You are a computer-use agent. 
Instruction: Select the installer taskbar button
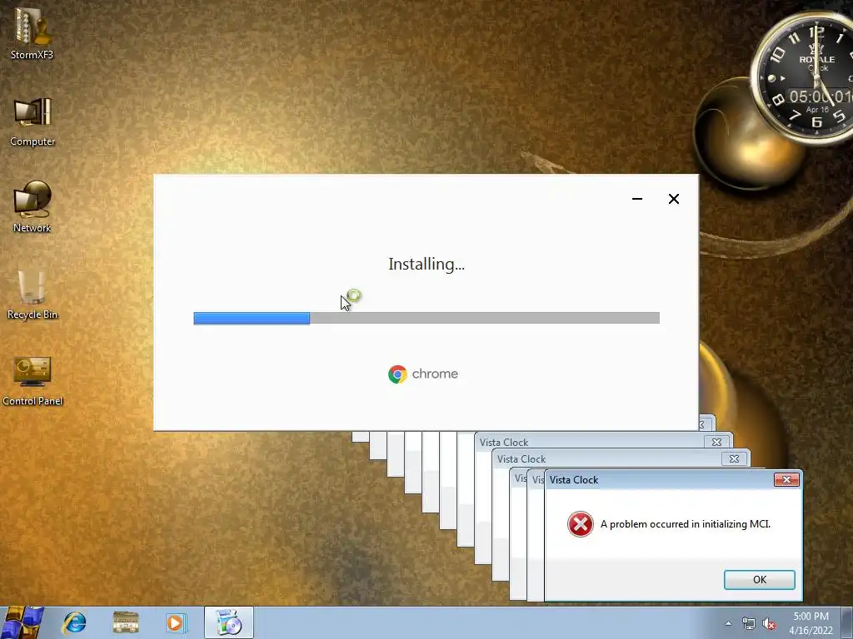[x=229, y=622]
